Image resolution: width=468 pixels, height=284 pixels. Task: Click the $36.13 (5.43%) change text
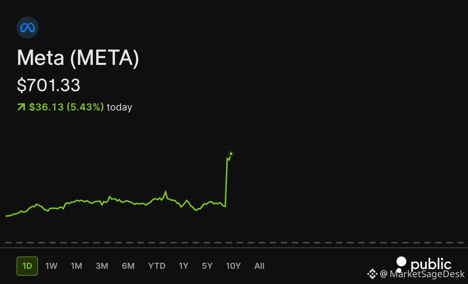(66, 107)
